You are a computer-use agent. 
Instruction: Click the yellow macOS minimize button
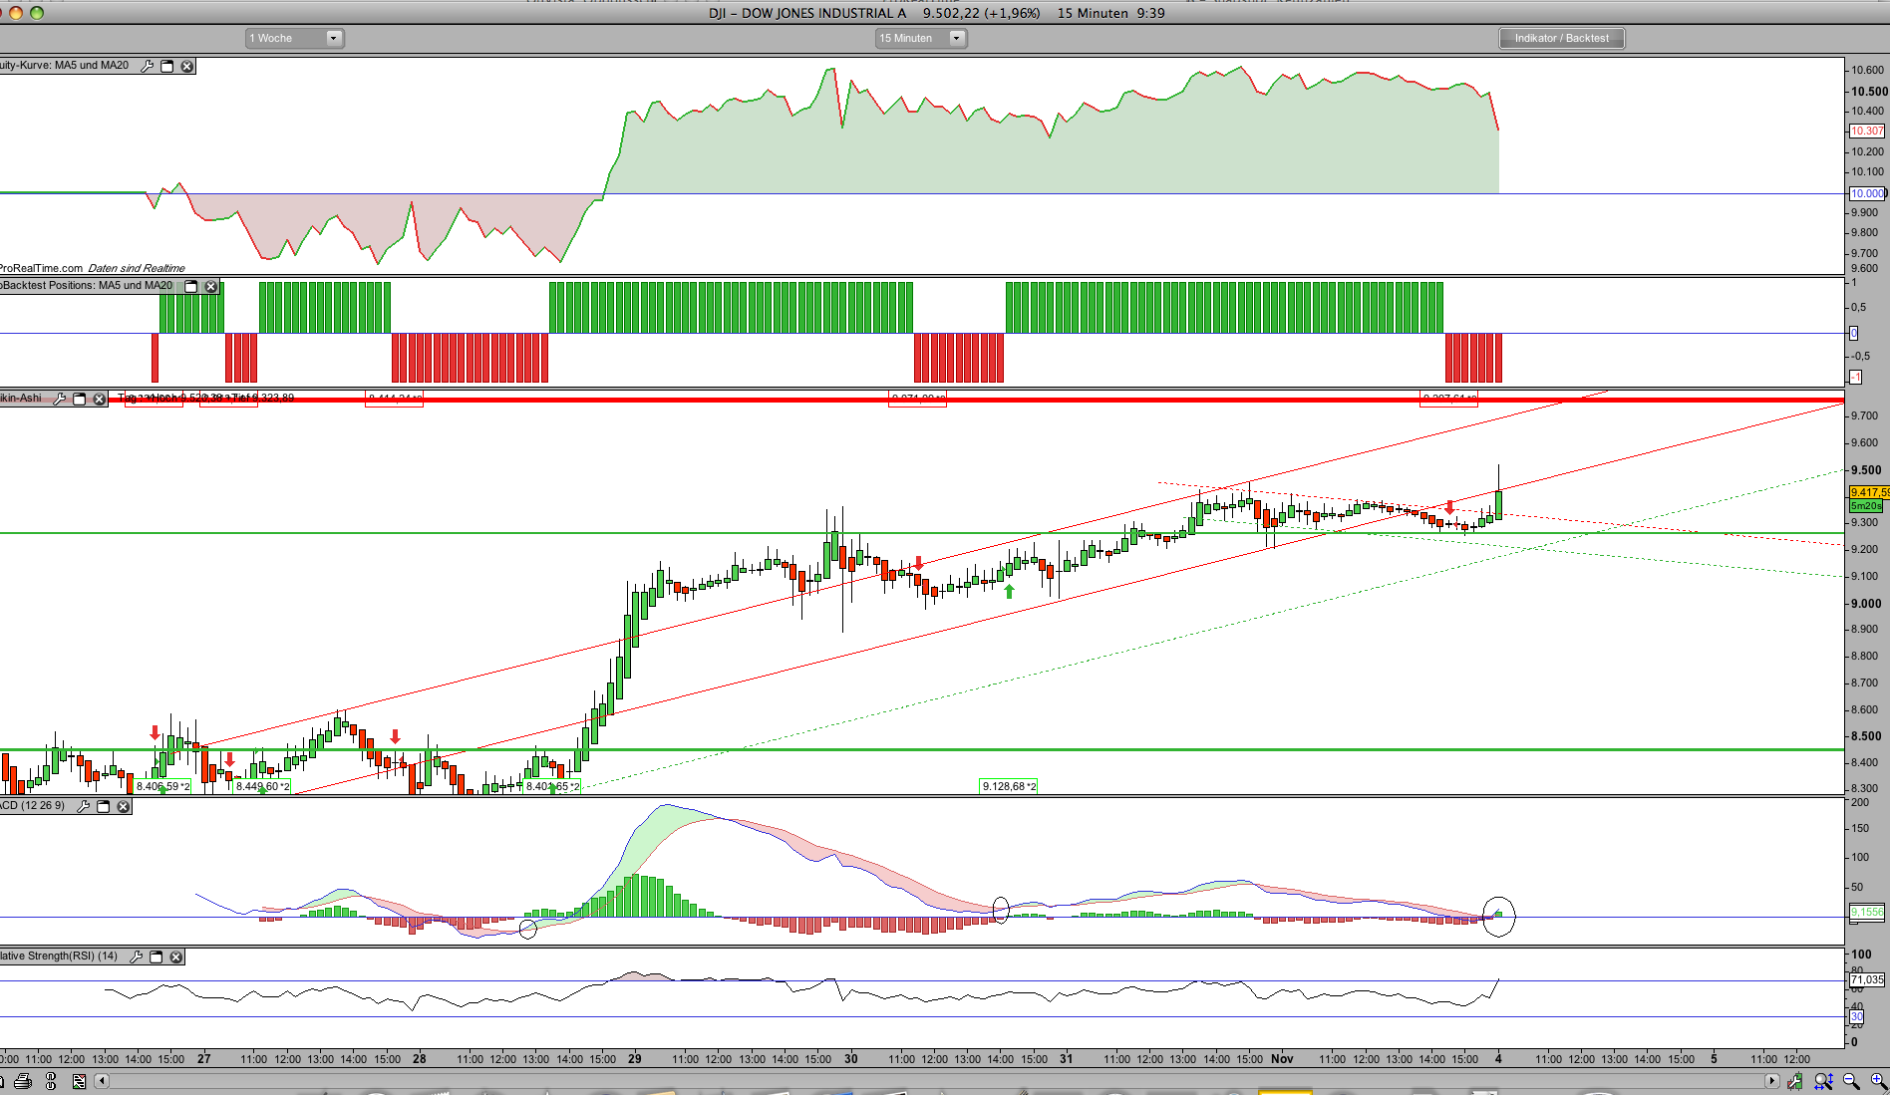click(x=15, y=13)
